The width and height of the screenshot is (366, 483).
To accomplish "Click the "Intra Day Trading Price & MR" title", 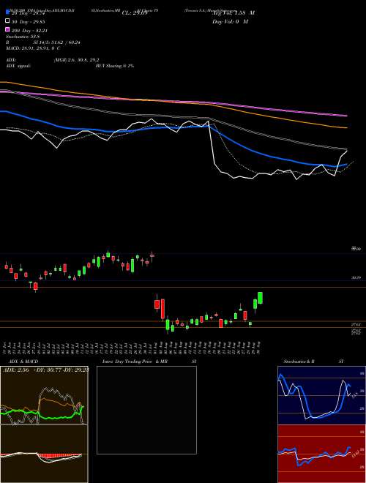I will pyautogui.click(x=135, y=362).
